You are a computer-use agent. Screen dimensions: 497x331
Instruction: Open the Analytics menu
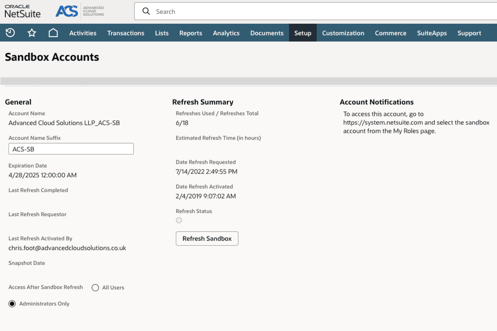tap(226, 33)
